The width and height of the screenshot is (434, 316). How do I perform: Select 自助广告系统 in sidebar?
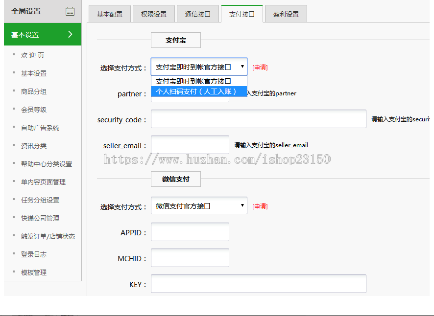point(40,128)
